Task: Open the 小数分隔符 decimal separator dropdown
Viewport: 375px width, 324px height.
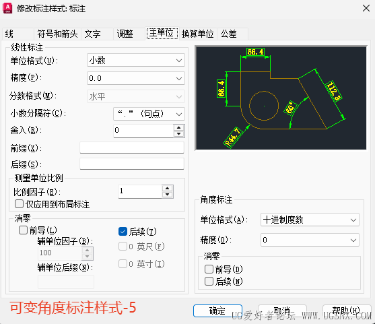Action: coord(149,114)
